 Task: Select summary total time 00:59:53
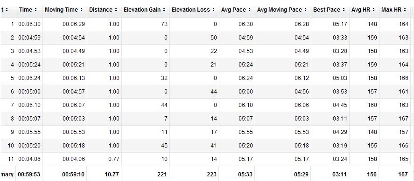pyautogui.click(x=29, y=174)
